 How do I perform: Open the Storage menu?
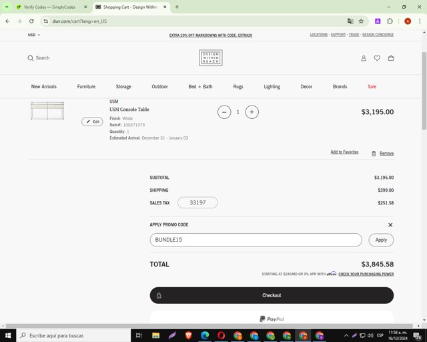(123, 87)
